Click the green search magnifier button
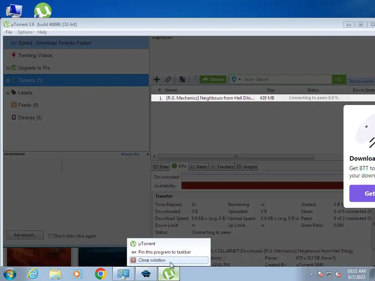The image size is (375, 281). [339, 79]
